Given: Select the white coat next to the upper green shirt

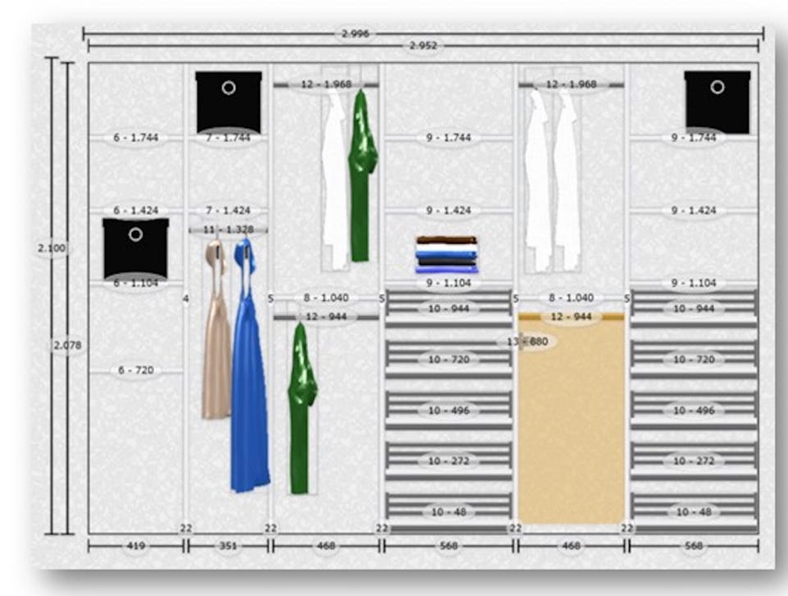Looking at the screenshot, I should (x=335, y=180).
